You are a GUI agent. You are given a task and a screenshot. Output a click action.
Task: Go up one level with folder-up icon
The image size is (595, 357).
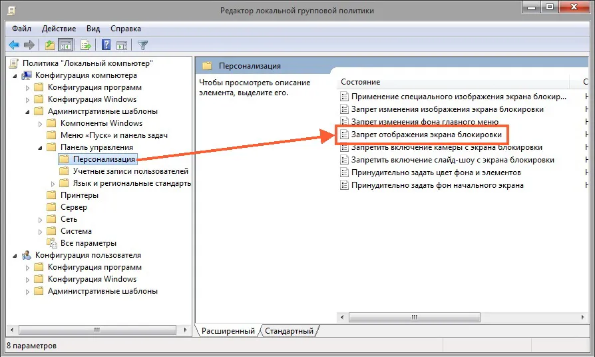click(x=50, y=45)
